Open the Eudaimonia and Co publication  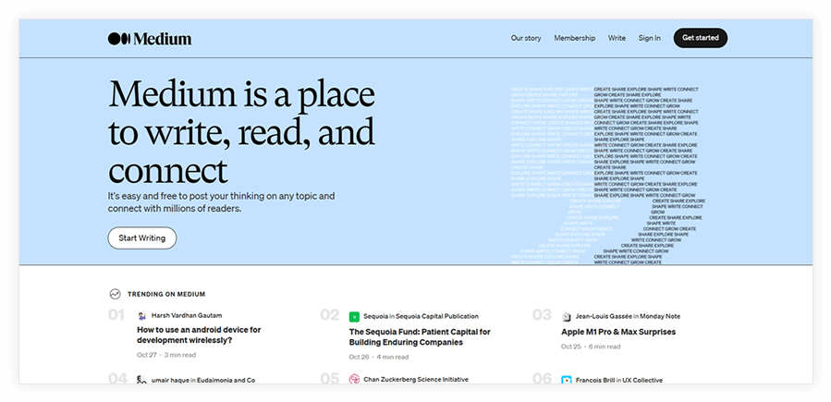(x=226, y=381)
